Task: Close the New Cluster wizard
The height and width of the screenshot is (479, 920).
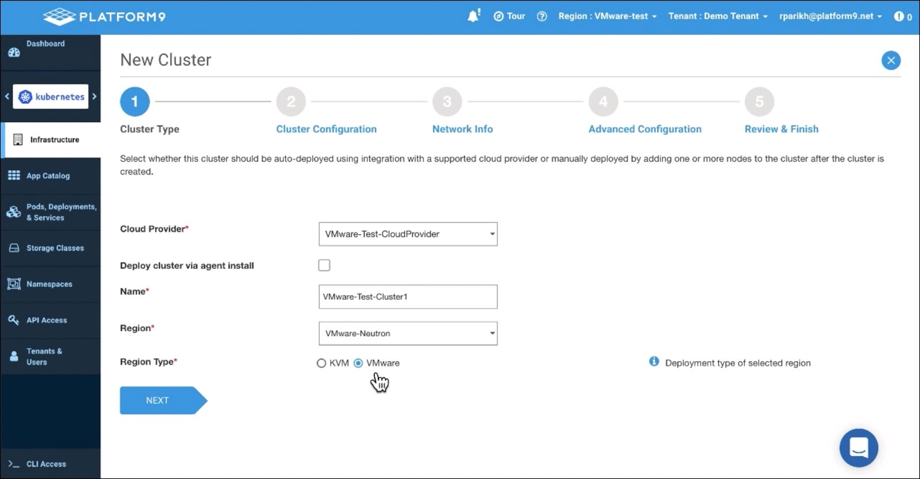Action: coord(891,60)
